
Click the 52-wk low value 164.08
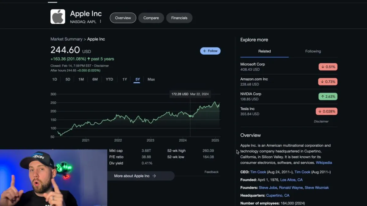coord(208,157)
